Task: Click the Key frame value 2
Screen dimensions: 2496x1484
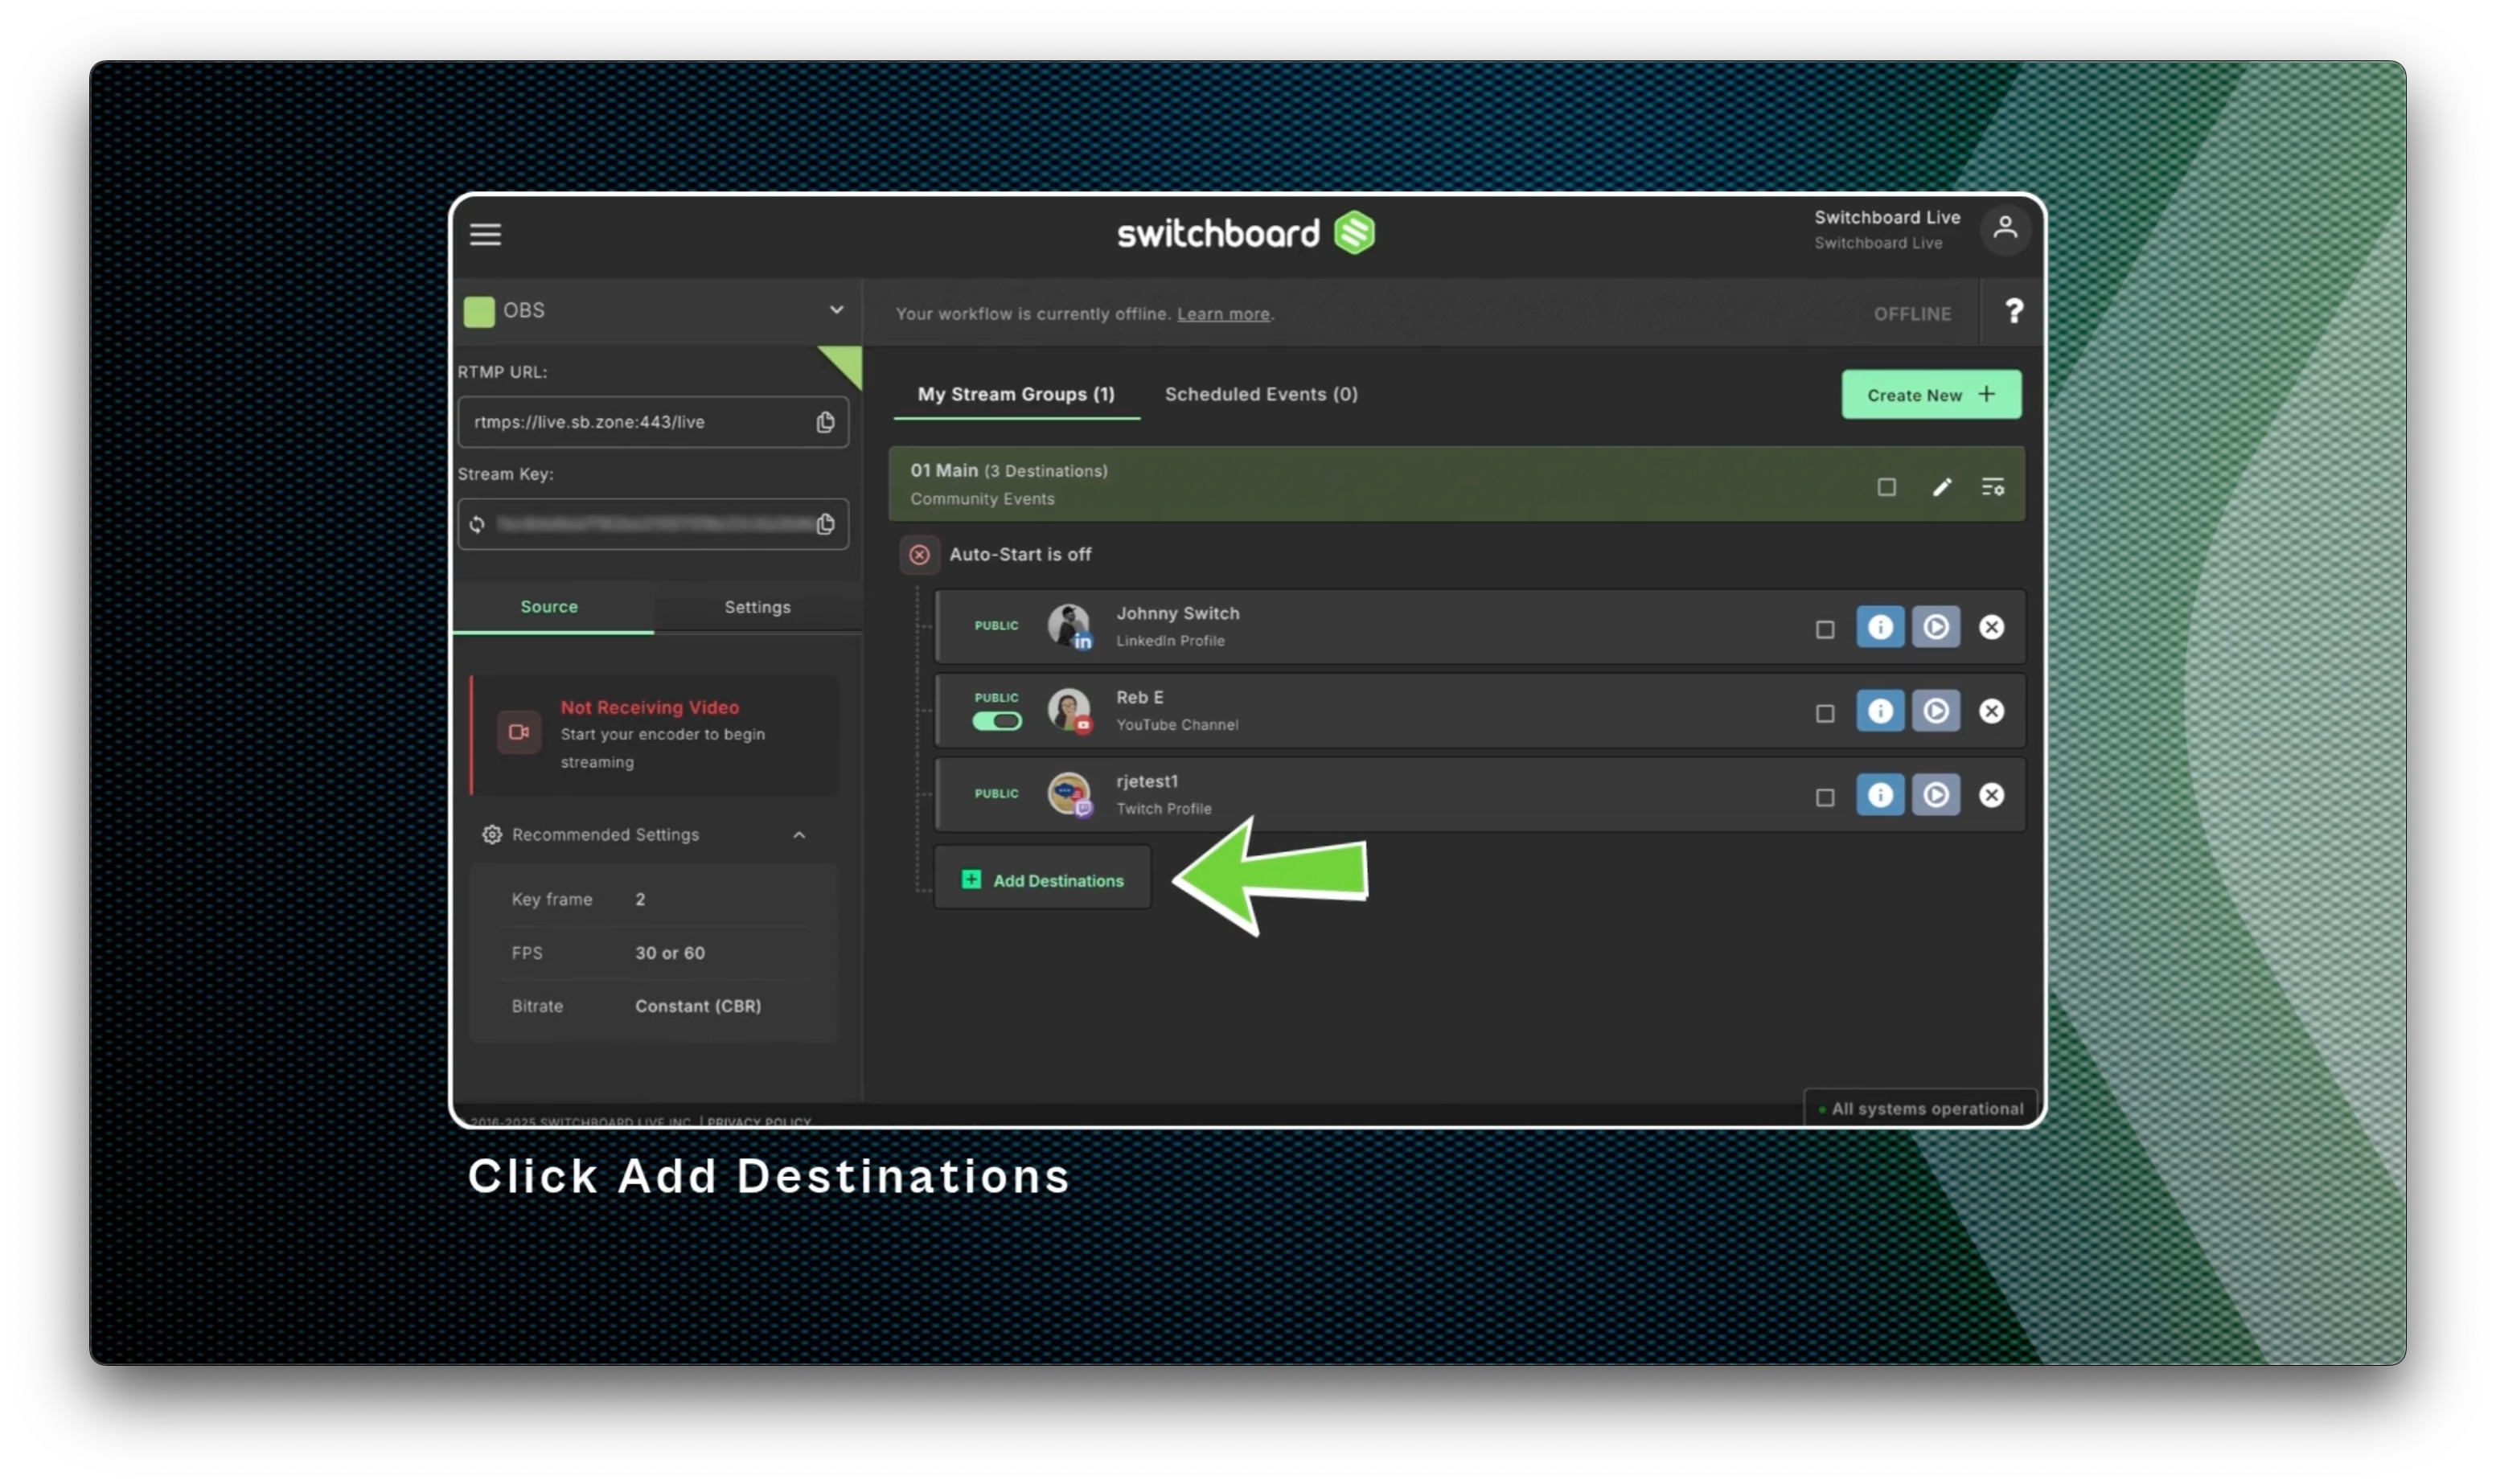Action: tap(640, 900)
